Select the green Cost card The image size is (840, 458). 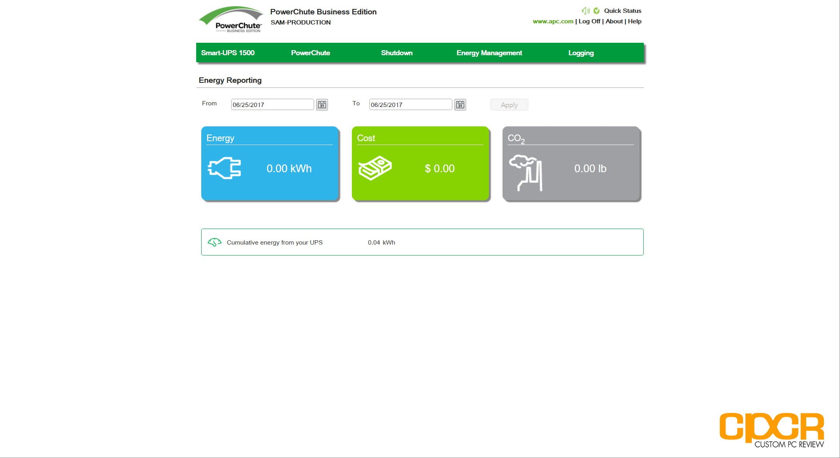[420, 163]
